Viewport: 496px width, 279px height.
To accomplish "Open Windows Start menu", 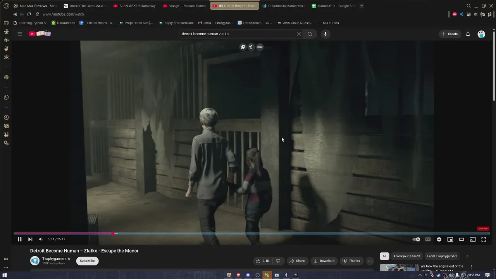I will pyautogui.click(x=5, y=275).
